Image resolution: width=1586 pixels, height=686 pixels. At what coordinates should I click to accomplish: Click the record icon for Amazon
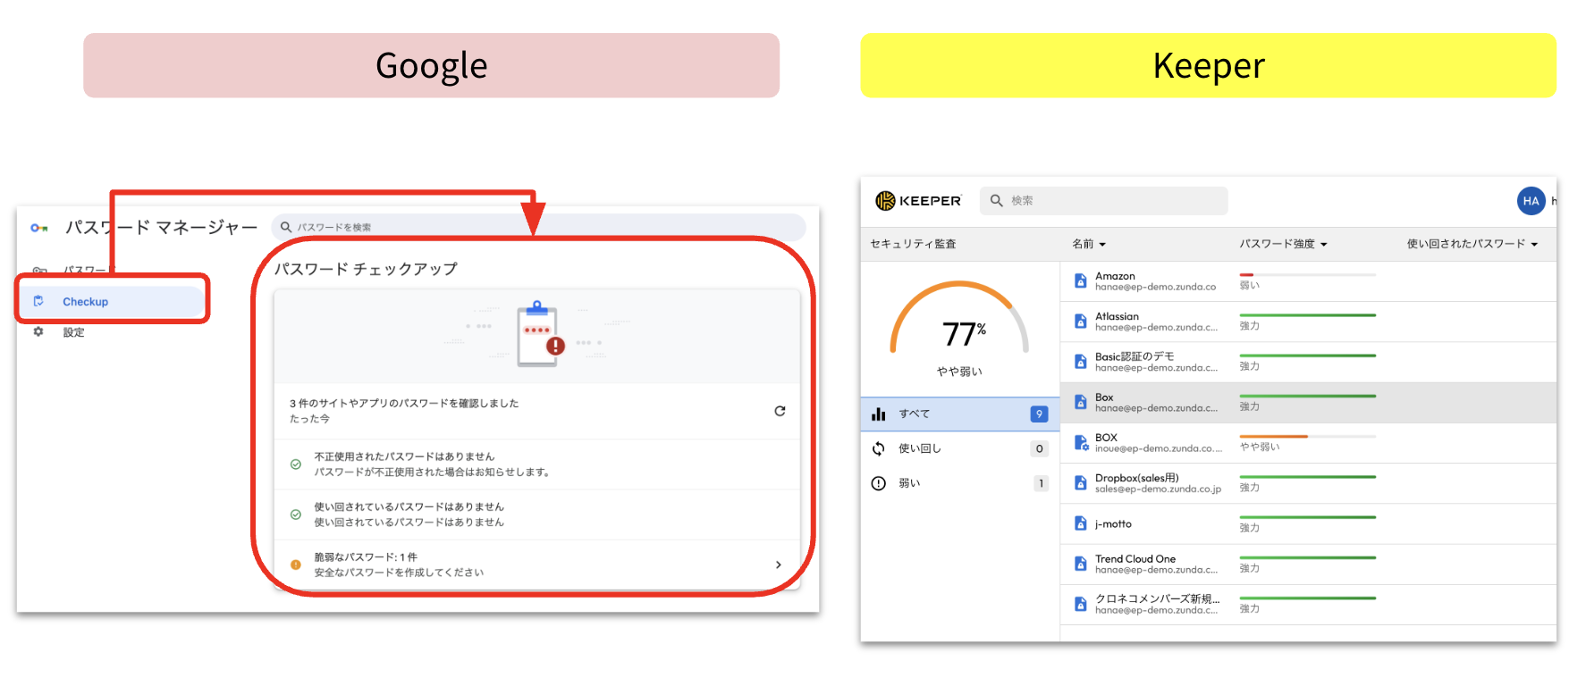point(1081,281)
